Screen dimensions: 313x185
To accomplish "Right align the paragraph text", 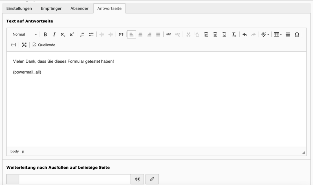I will (149, 35).
